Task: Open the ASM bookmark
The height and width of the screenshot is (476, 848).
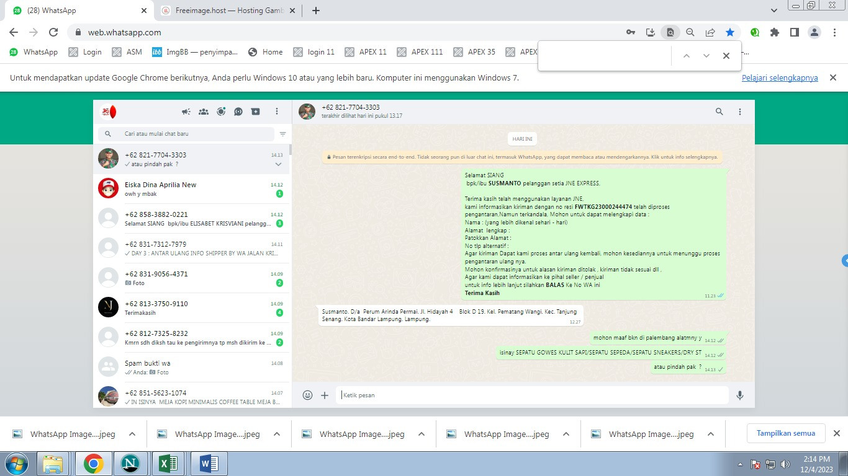Action: [127, 52]
